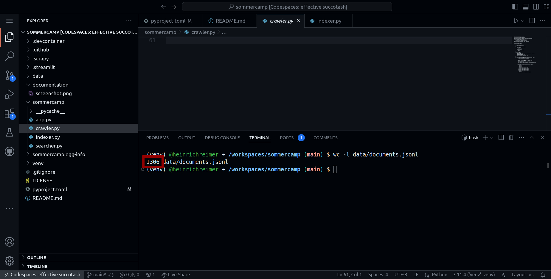551x279 pixels.
Task: Close the crawler.py editor tab
Action: click(299, 21)
